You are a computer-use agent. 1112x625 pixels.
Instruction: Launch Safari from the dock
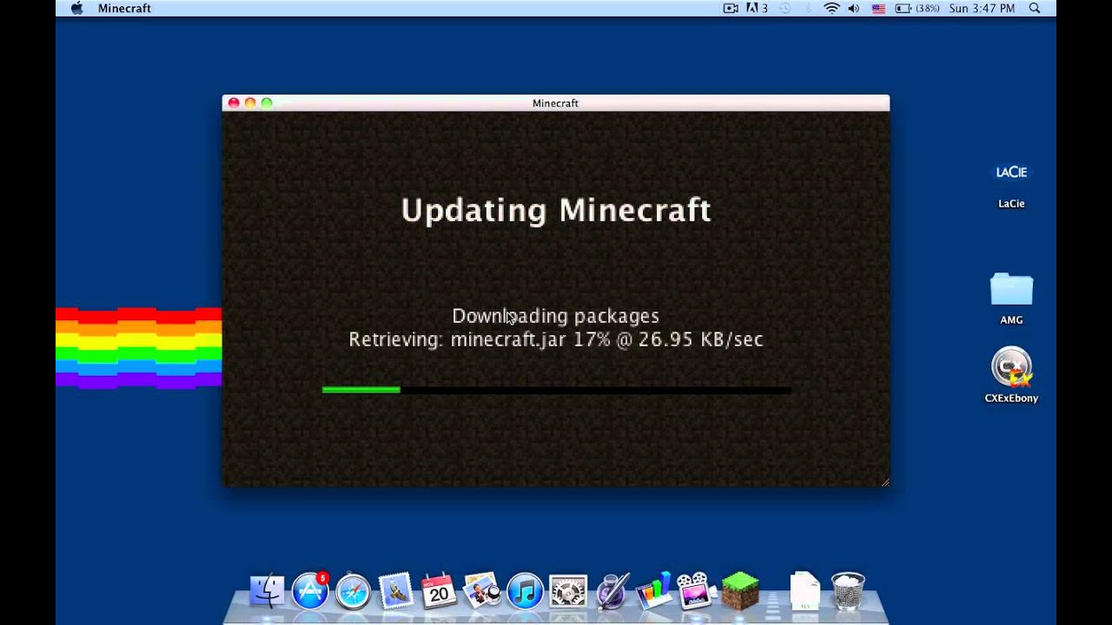click(353, 592)
